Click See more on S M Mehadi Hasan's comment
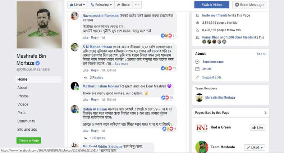Image resolution: width=284 pixels, height=153 pixels. [x=121, y=64]
